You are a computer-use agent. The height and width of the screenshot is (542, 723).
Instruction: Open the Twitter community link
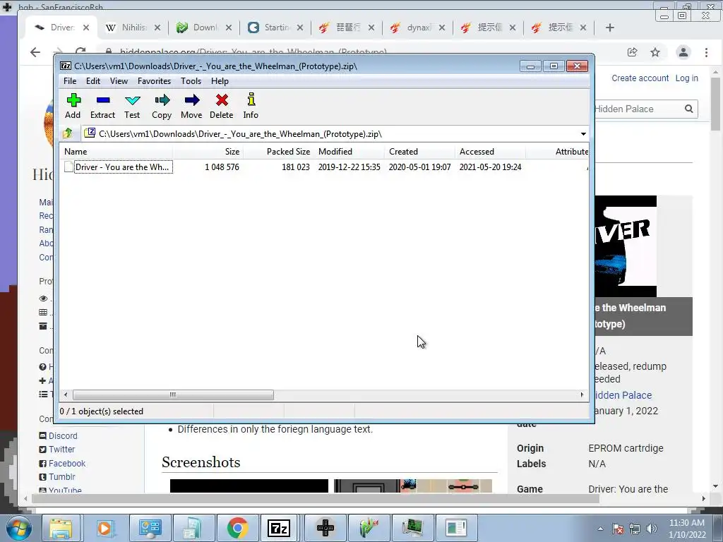coord(62,450)
